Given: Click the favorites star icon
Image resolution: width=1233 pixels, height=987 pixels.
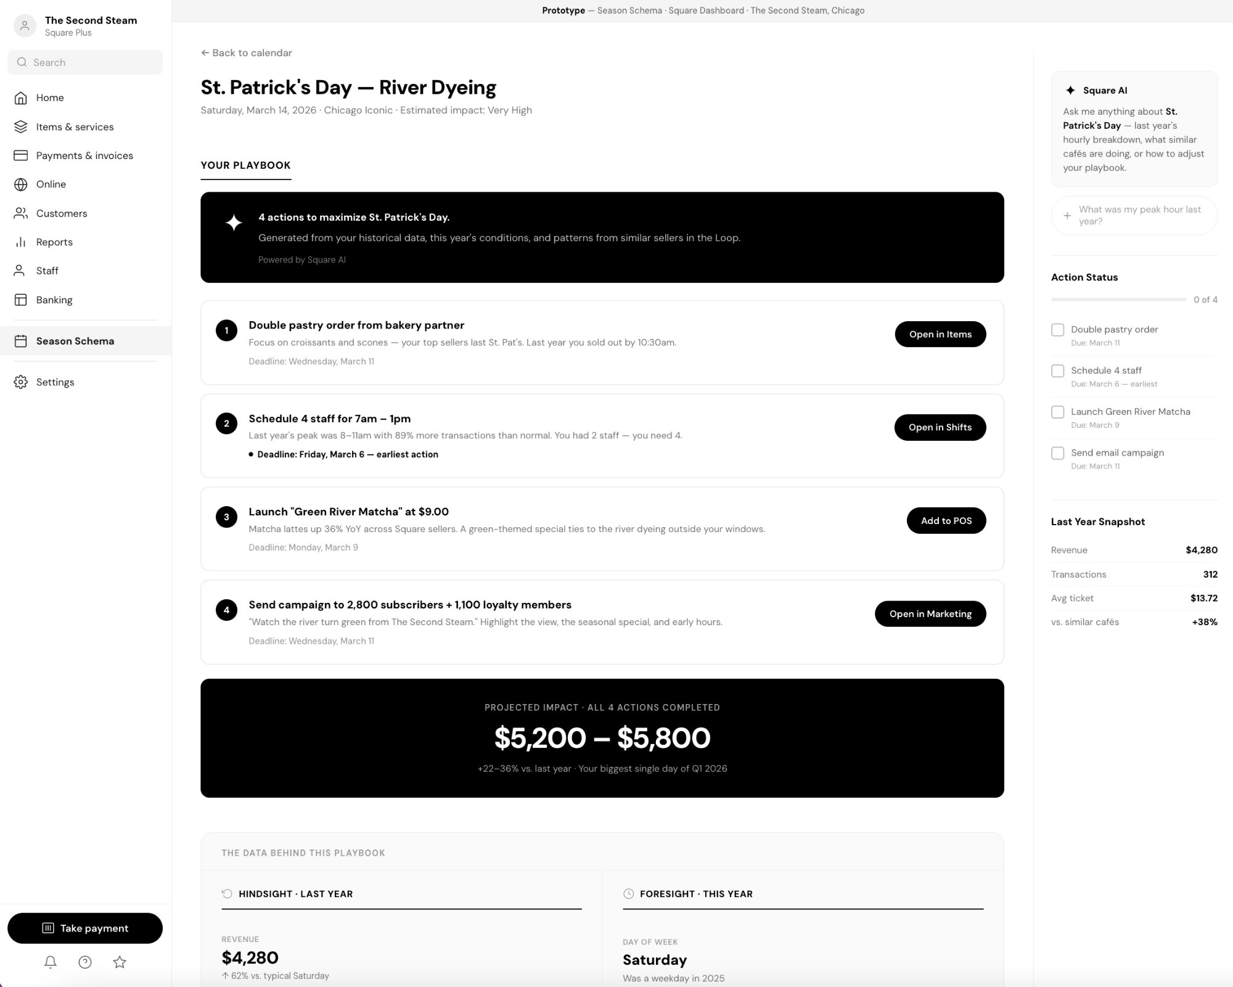Looking at the screenshot, I should [120, 962].
